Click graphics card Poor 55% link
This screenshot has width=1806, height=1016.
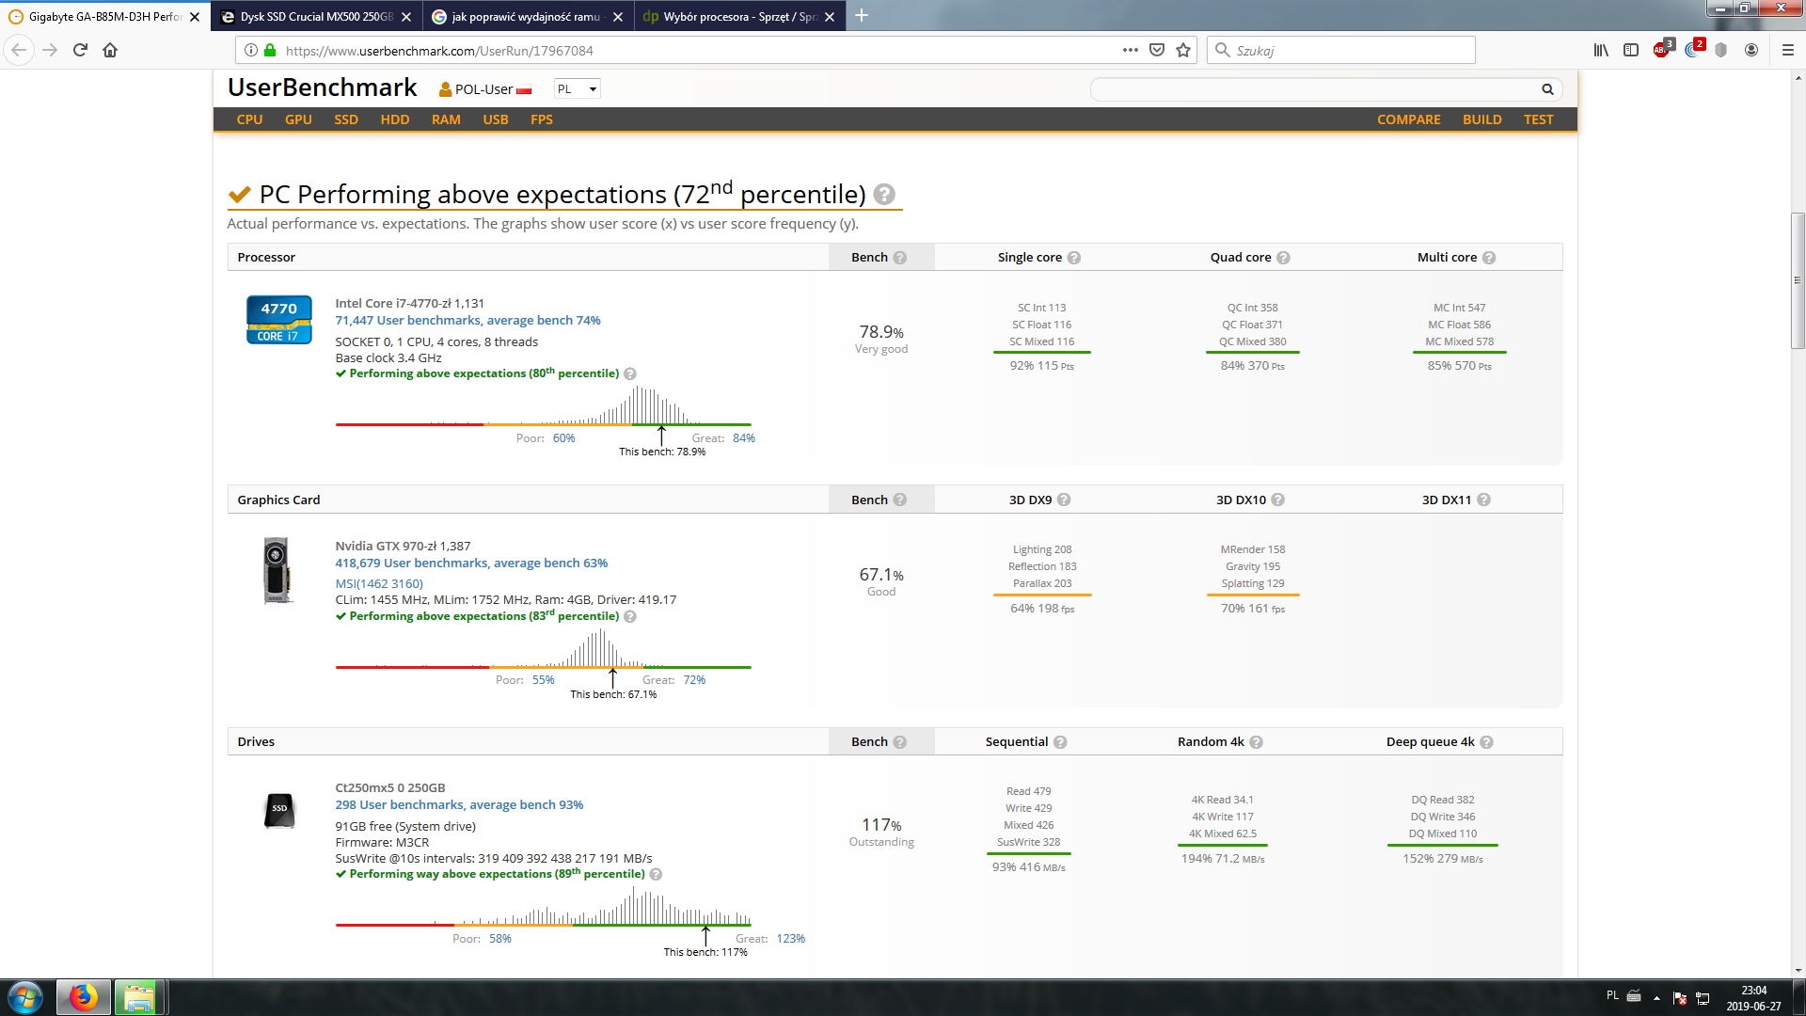[543, 680]
